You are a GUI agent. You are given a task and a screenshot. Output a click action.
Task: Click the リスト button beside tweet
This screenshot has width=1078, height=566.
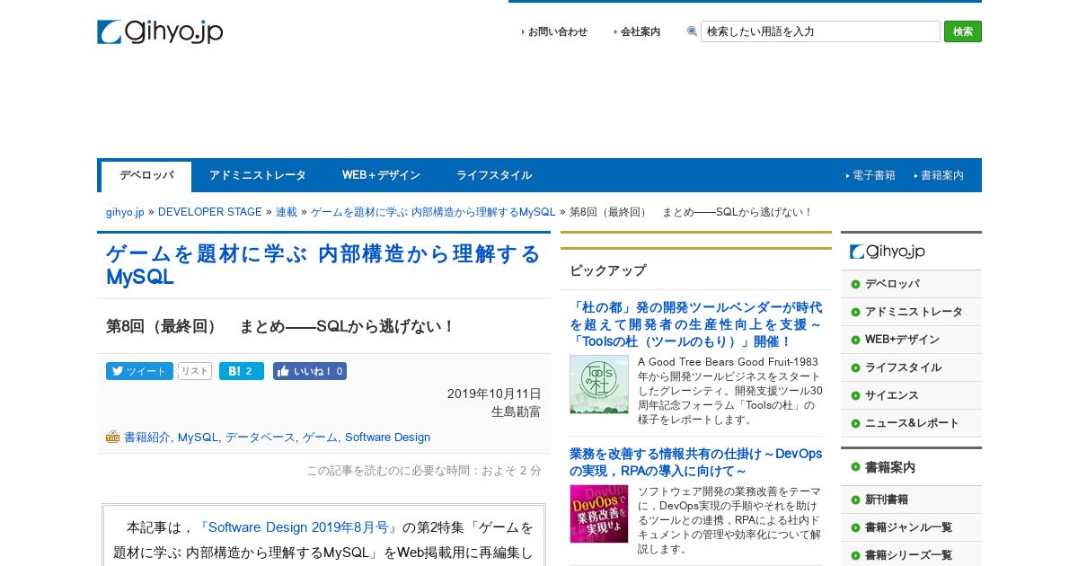click(x=195, y=371)
